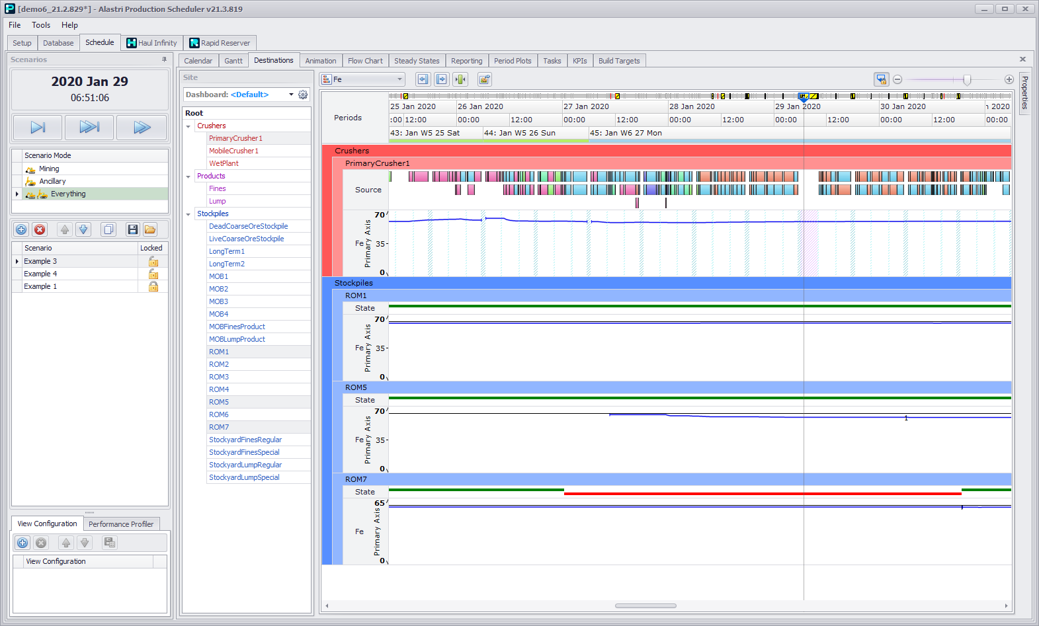Click the fast-forward double arrow button
This screenshot has height=626, width=1039.
coord(141,127)
